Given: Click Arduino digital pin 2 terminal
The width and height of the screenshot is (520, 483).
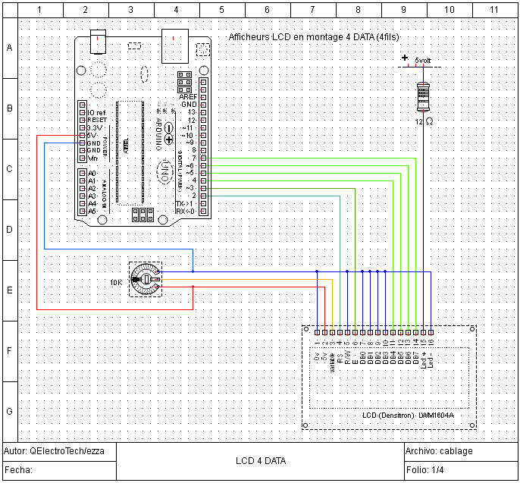Looking at the screenshot, I should point(203,196).
